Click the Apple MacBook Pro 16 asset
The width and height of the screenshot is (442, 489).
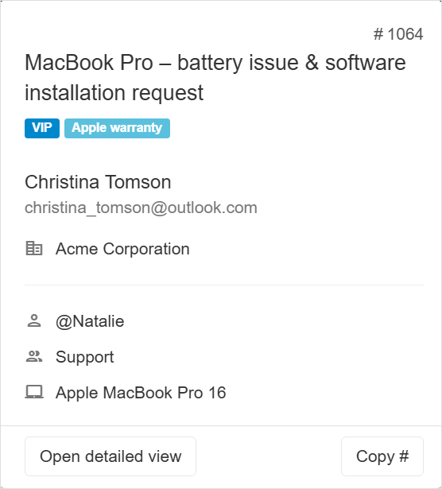click(141, 392)
